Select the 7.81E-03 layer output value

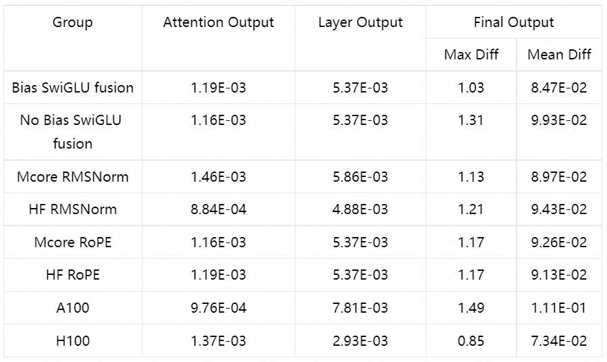point(360,308)
